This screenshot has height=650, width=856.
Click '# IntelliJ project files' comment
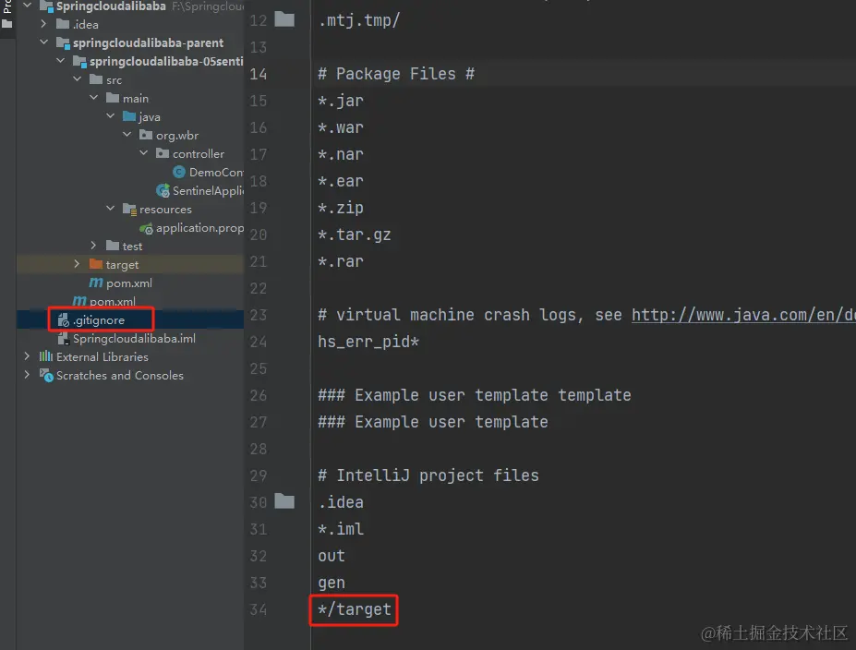pyautogui.click(x=428, y=475)
